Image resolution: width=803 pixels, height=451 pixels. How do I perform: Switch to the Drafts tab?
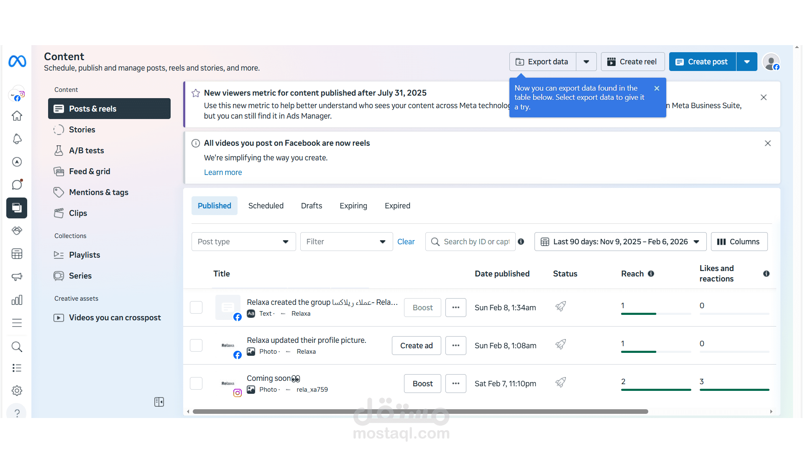pyautogui.click(x=312, y=205)
